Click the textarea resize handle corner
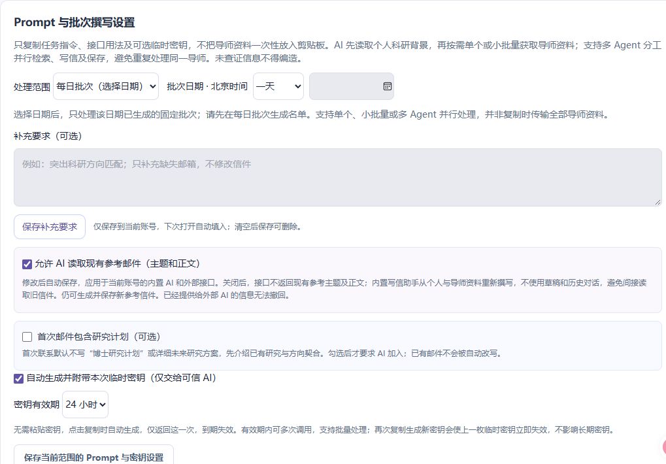 click(658, 202)
